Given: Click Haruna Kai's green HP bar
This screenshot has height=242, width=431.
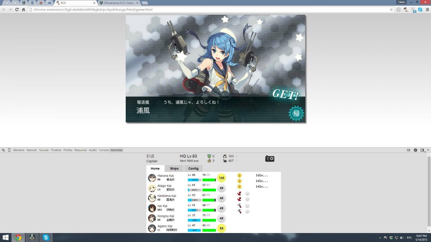Looking at the screenshot, I should point(209,180).
